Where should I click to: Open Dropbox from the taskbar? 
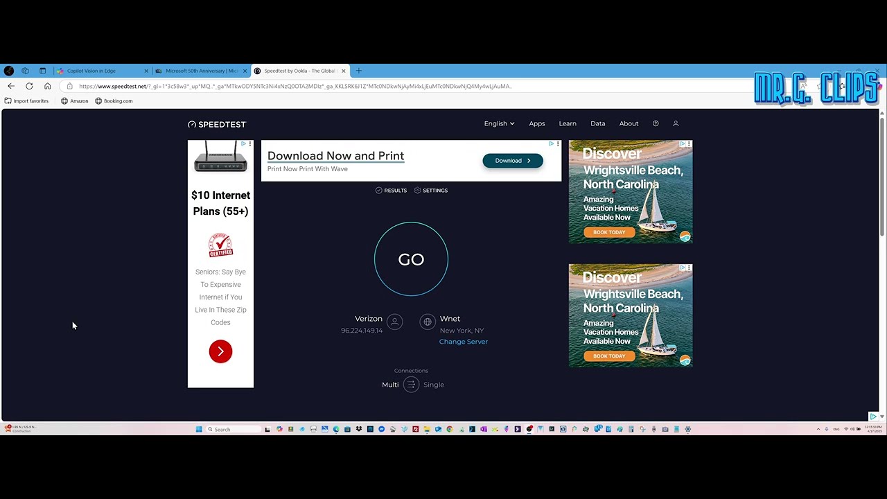coord(360,429)
